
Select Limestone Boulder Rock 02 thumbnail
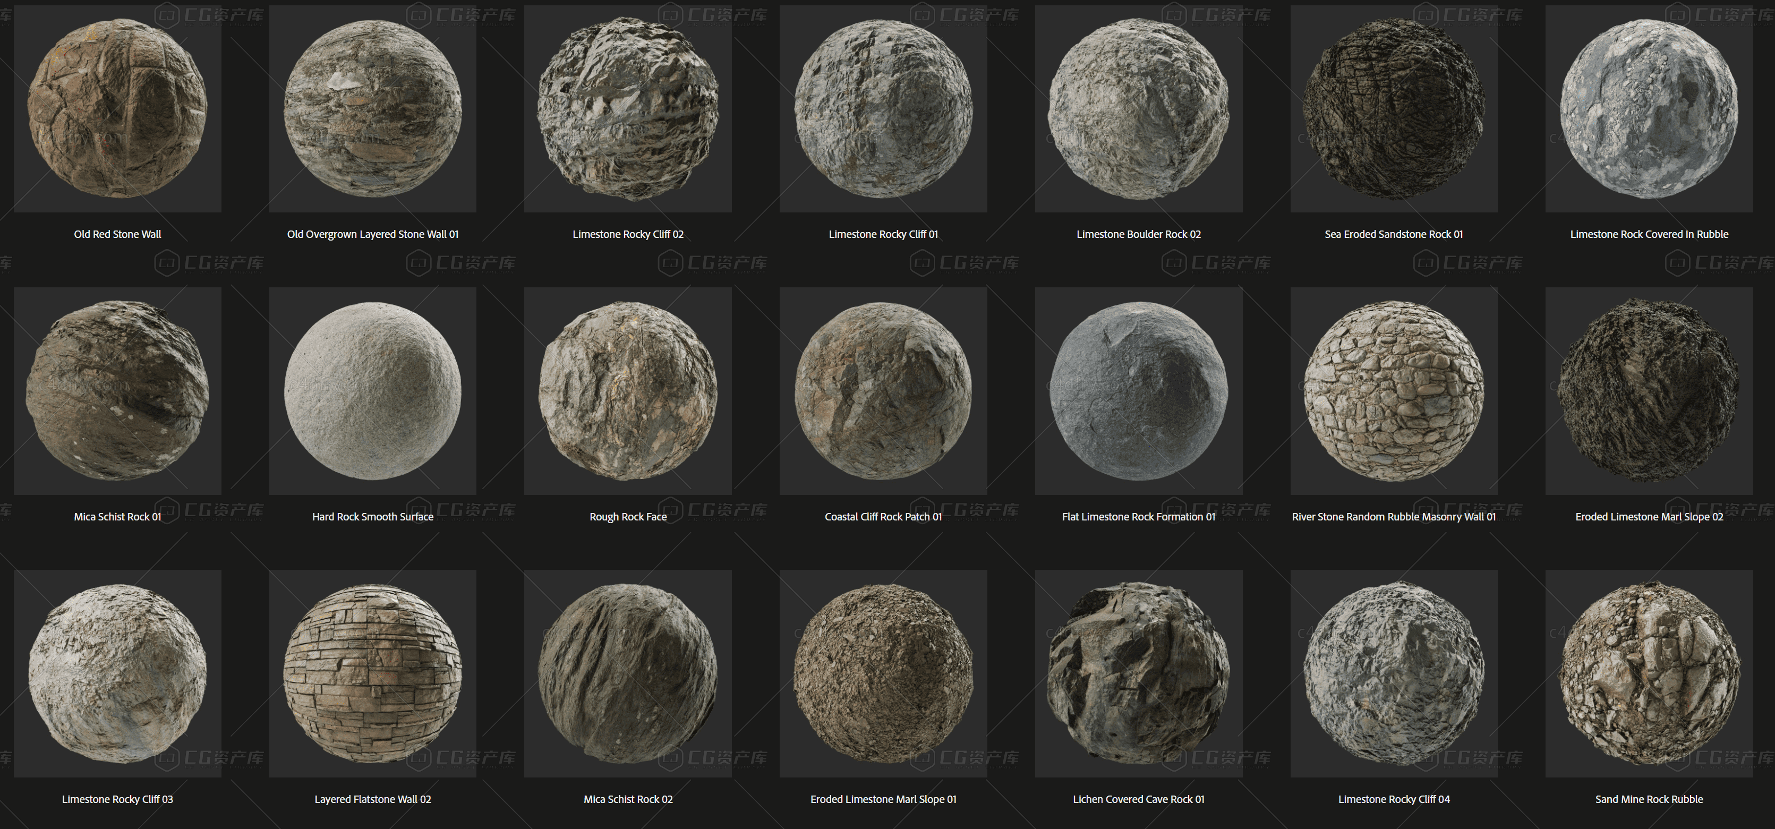click(1138, 109)
